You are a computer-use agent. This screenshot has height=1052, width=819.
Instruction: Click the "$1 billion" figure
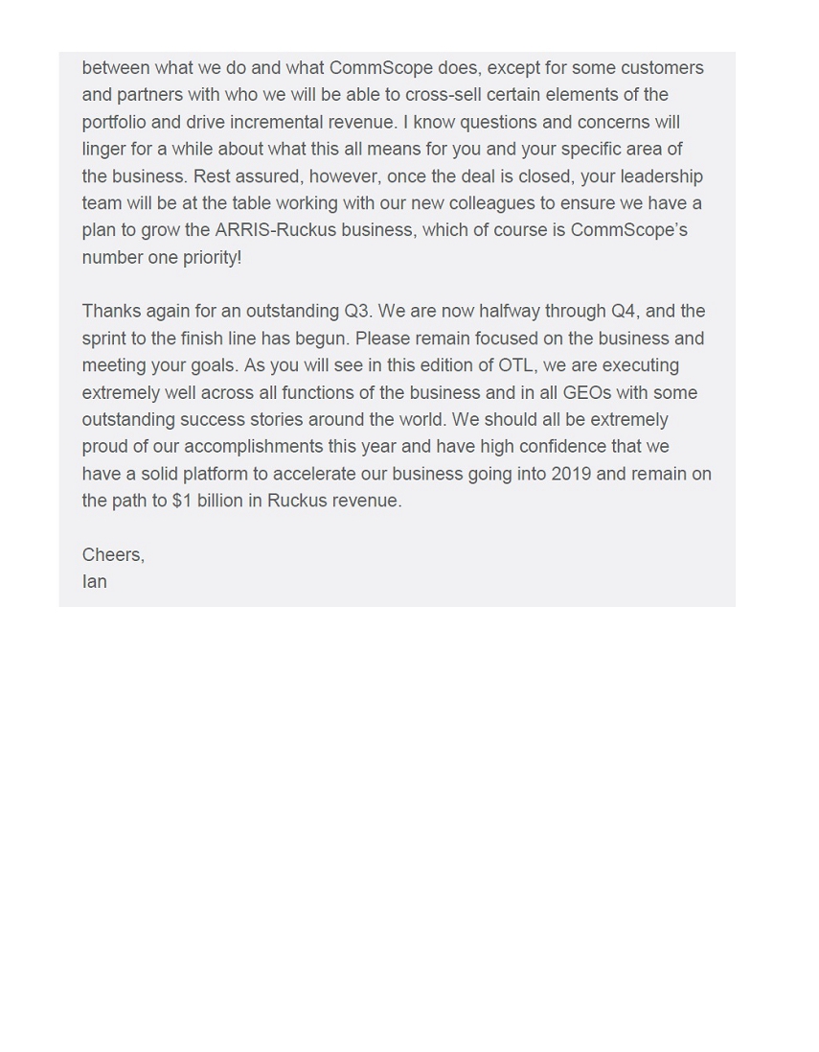[x=208, y=501]
